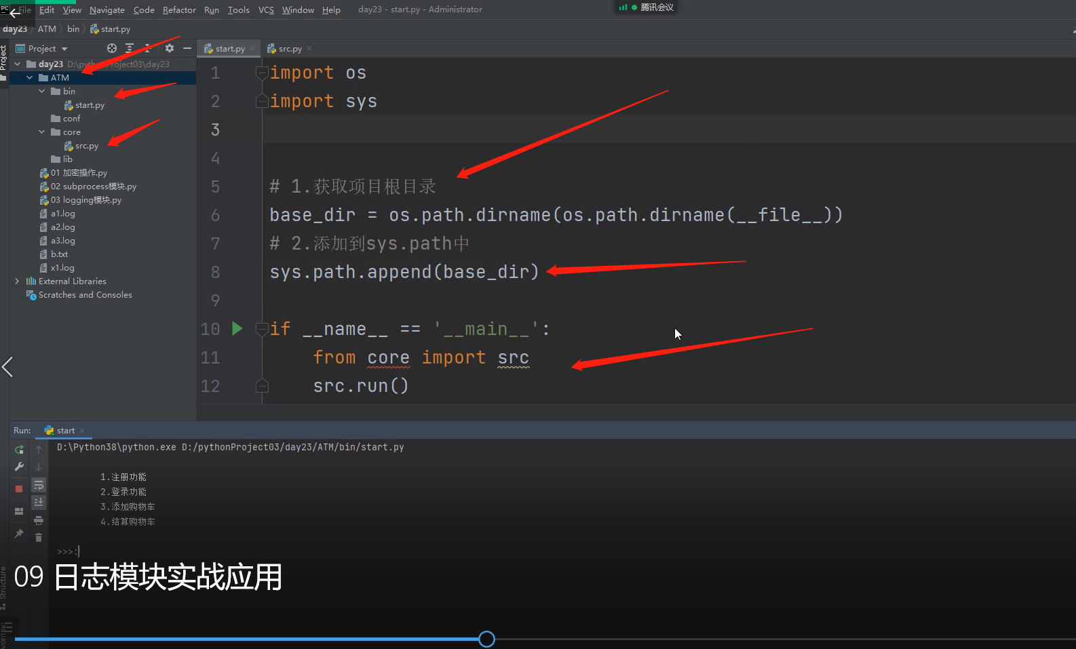Close the start Run tab
The width and height of the screenshot is (1076, 649).
[x=82, y=431]
